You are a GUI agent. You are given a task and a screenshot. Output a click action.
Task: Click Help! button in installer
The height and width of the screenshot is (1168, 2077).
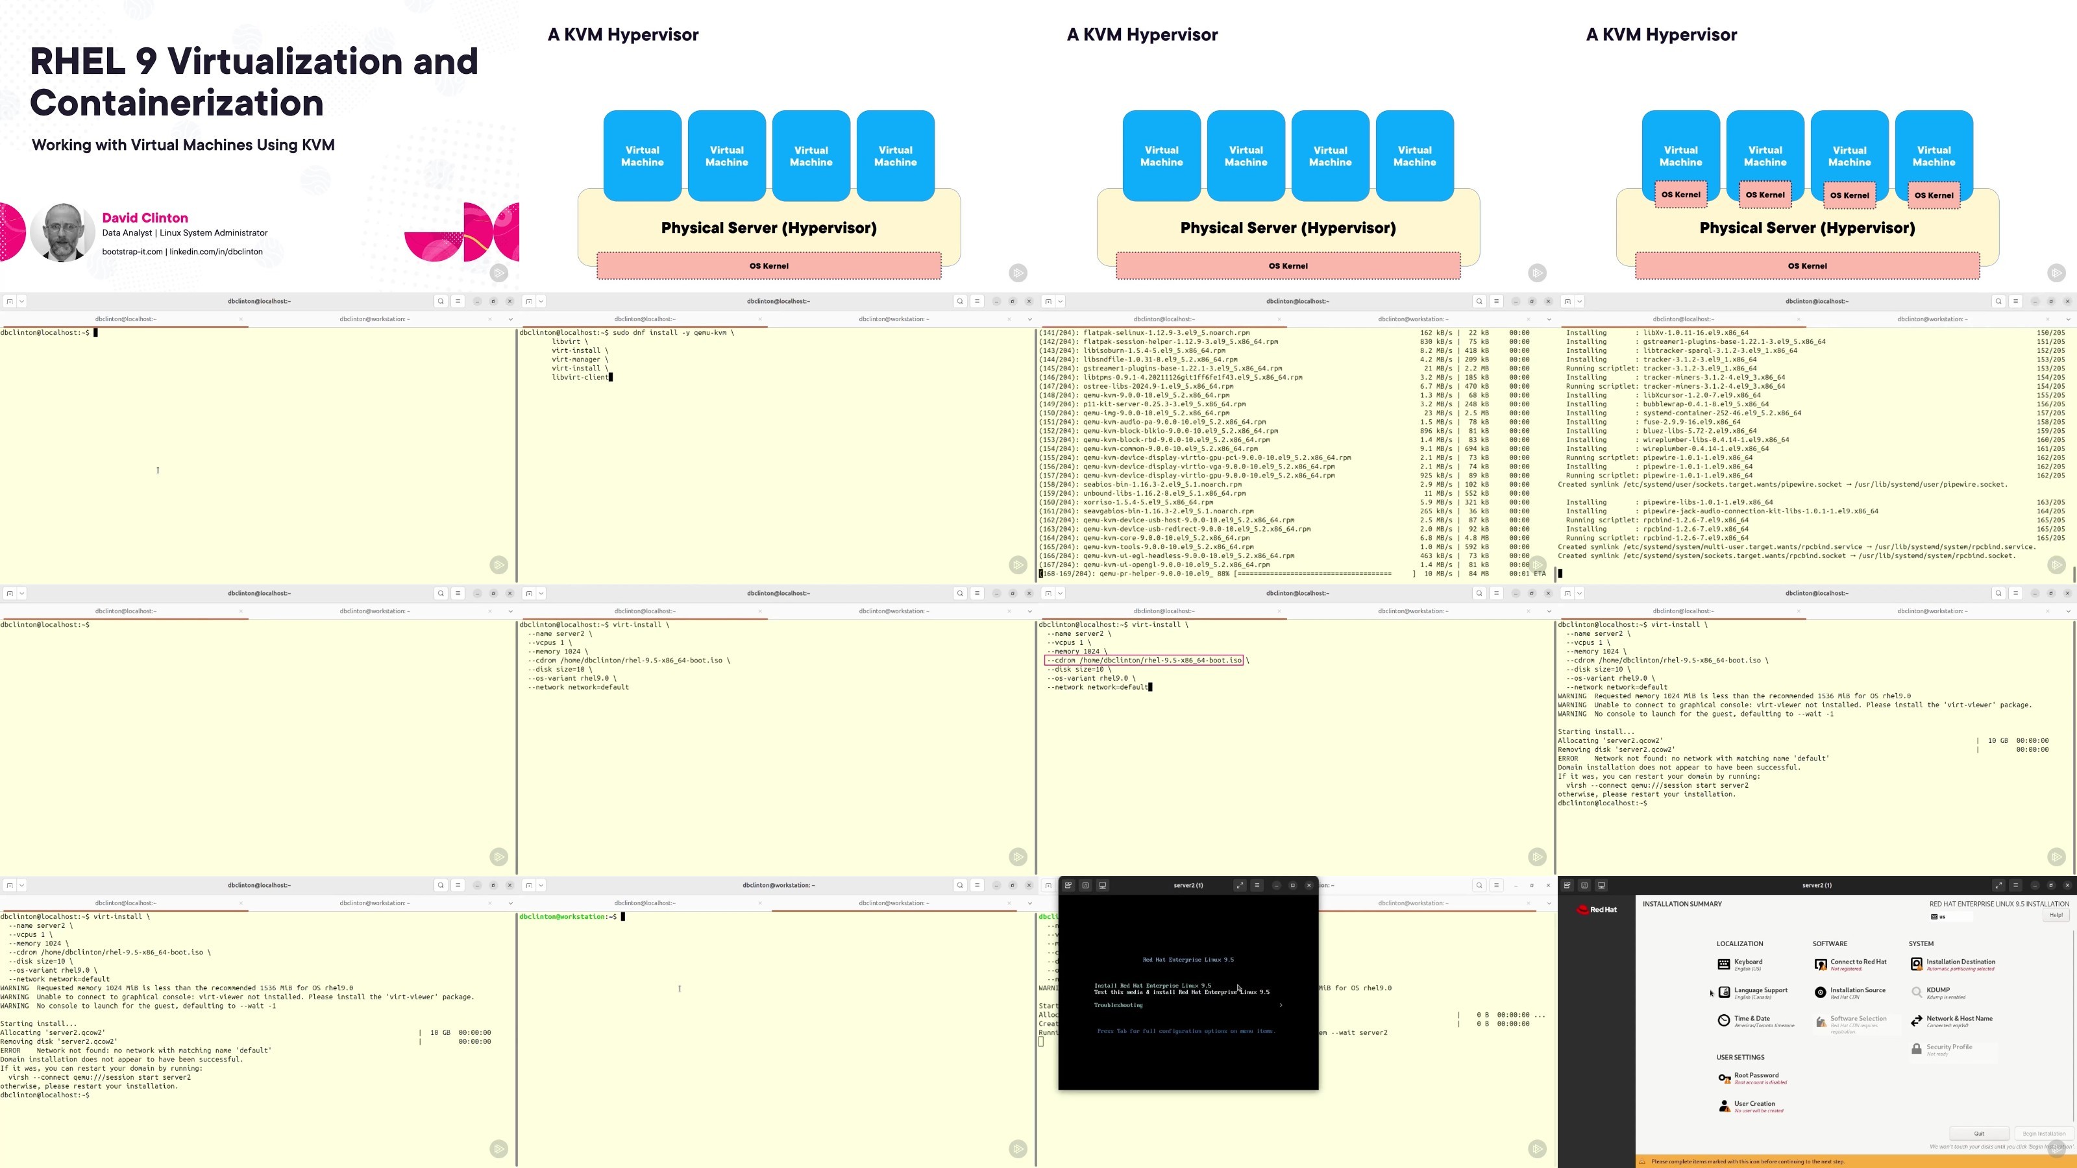point(2056,915)
